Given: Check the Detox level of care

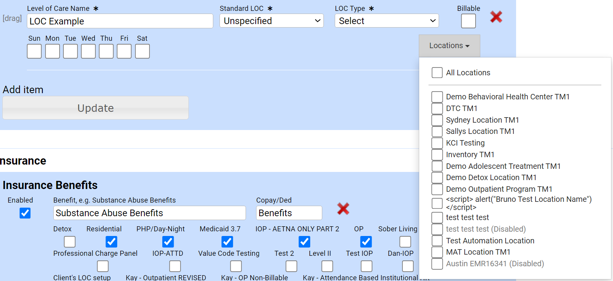Looking at the screenshot, I should click(70, 242).
